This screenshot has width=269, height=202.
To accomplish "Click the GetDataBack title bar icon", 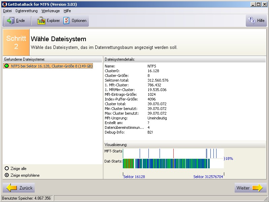I will [x=5, y=4].
